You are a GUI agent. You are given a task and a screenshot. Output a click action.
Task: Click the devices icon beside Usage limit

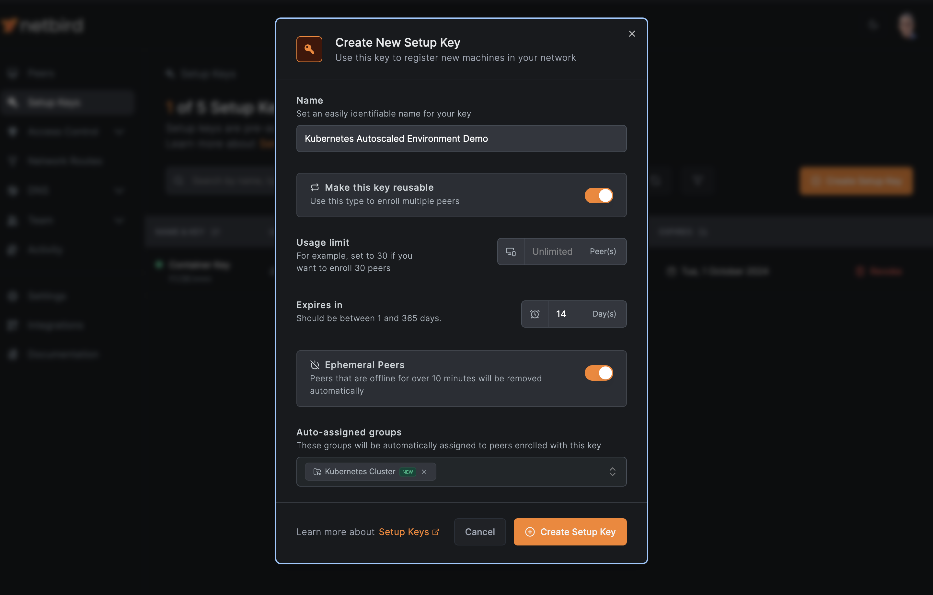click(x=511, y=252)
